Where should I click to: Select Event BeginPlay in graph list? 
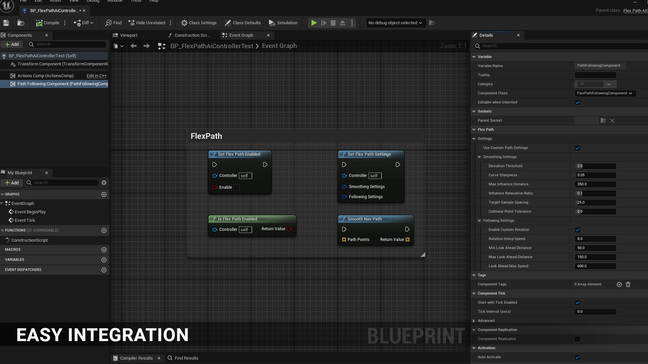coord(30,212)
